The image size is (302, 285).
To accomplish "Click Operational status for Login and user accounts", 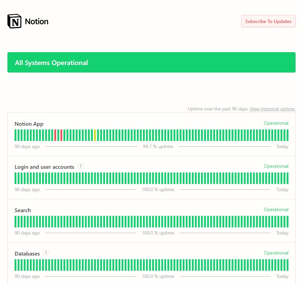I will coord(276,166).
